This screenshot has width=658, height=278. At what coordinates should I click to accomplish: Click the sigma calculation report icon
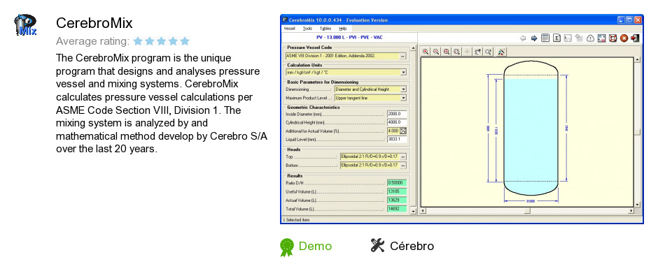pyautogui.click(x=556, y=38)
